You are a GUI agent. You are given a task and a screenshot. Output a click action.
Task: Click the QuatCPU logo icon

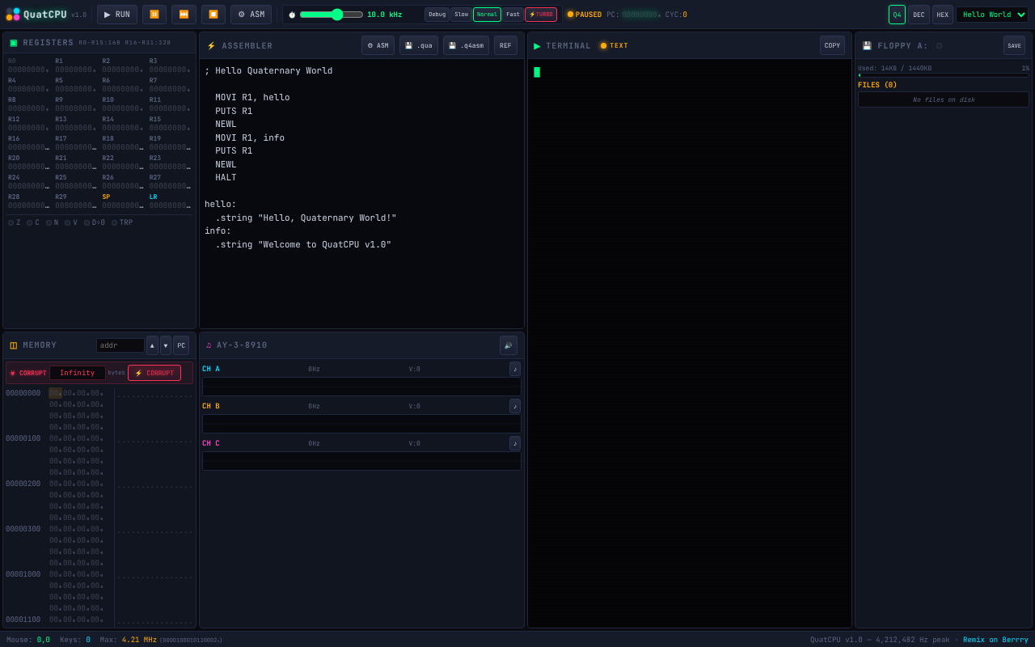point(13,15)
